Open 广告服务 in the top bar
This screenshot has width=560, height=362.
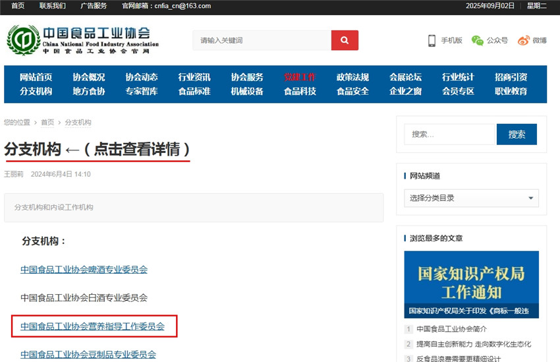pos(94,6)
